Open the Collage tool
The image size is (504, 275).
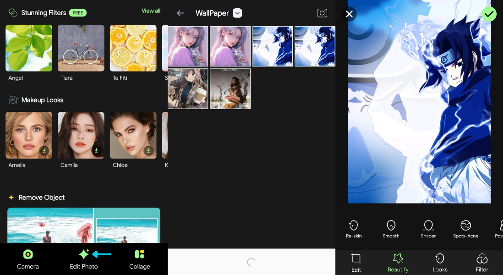[x=139, y=259]
